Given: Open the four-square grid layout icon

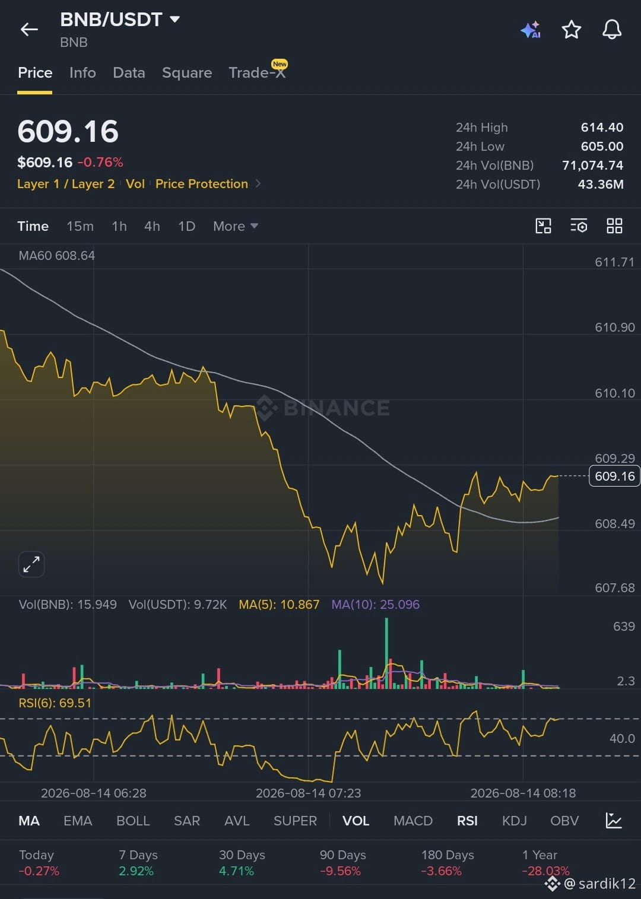Looking at the screenshot, I should pos(614,226).
